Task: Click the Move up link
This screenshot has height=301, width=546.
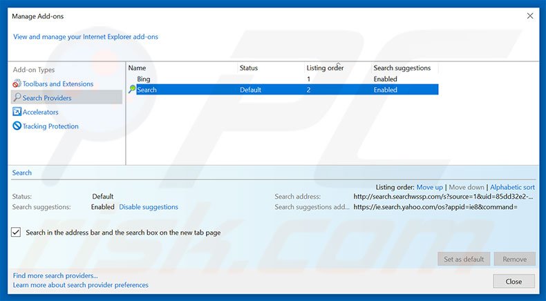Action: (430, 187)
